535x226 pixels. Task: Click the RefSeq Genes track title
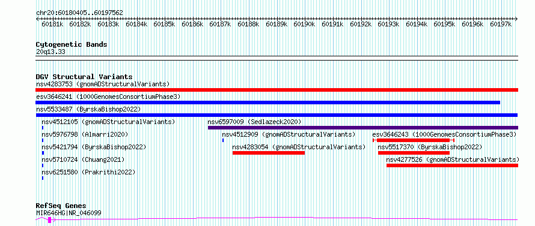[61, 206]
